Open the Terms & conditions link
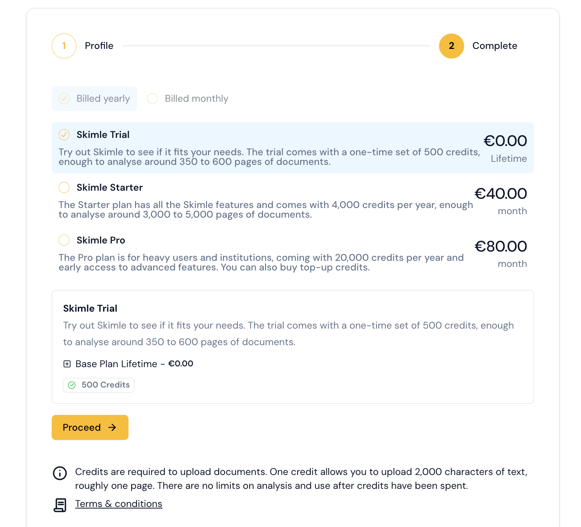Image resolution: width=581 pixels, height=527 pixels. [119, 504]
